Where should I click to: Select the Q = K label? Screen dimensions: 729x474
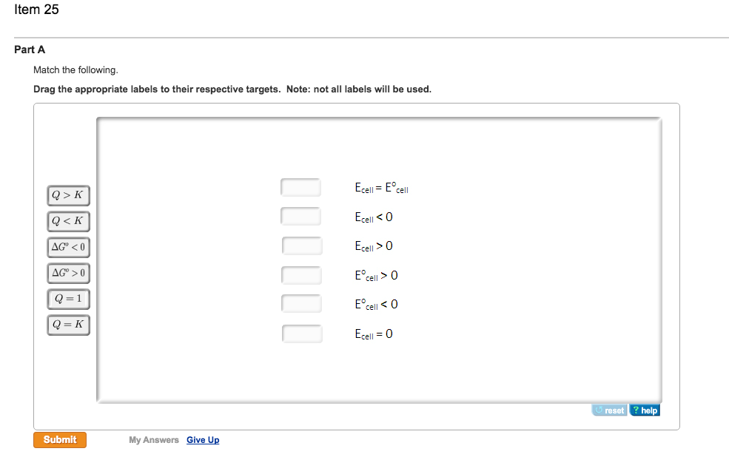click(68, 325)
